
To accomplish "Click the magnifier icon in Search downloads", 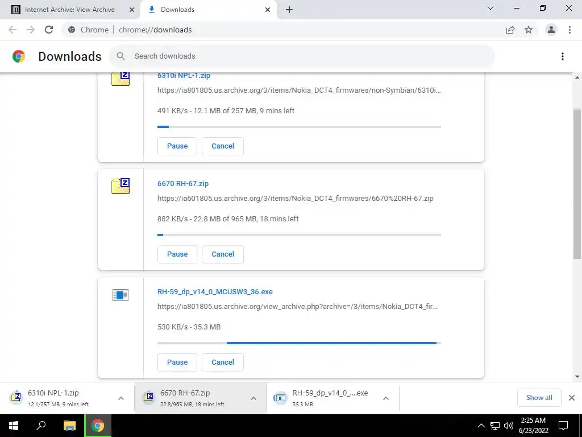I will click(120, 56).
